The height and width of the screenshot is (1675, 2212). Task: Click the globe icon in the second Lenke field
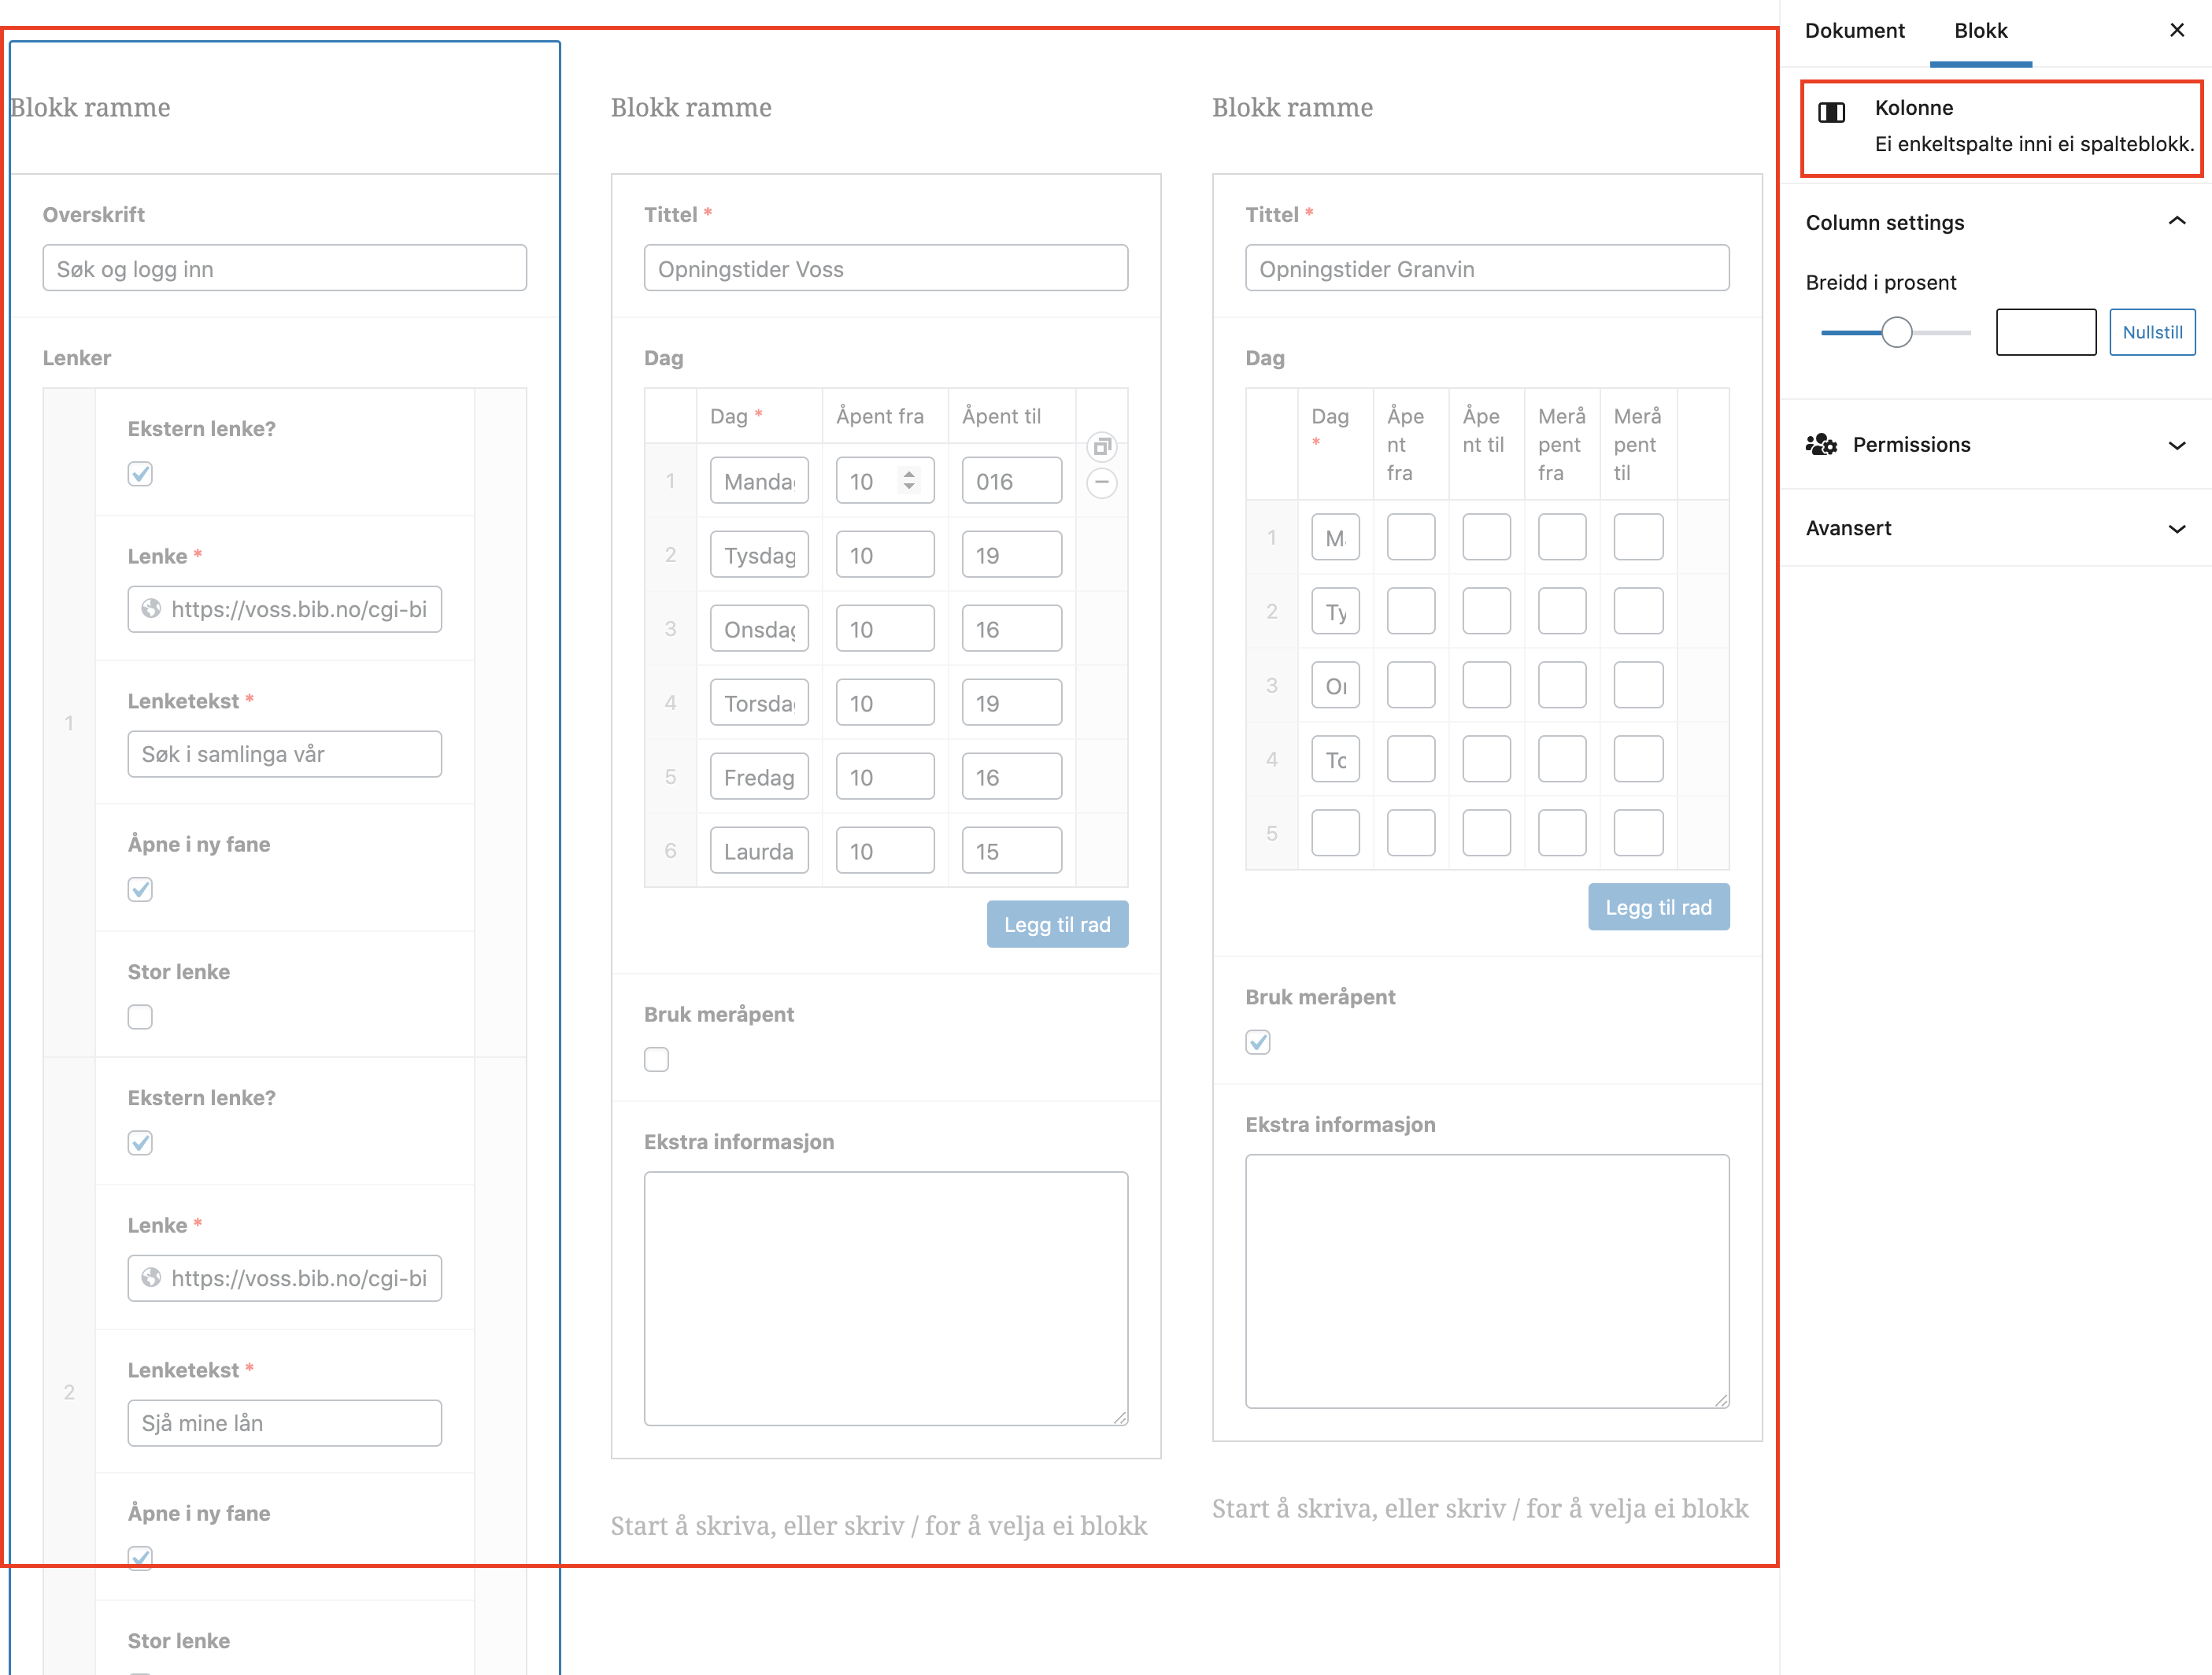pyautogui.click(x=151, y=1278)
